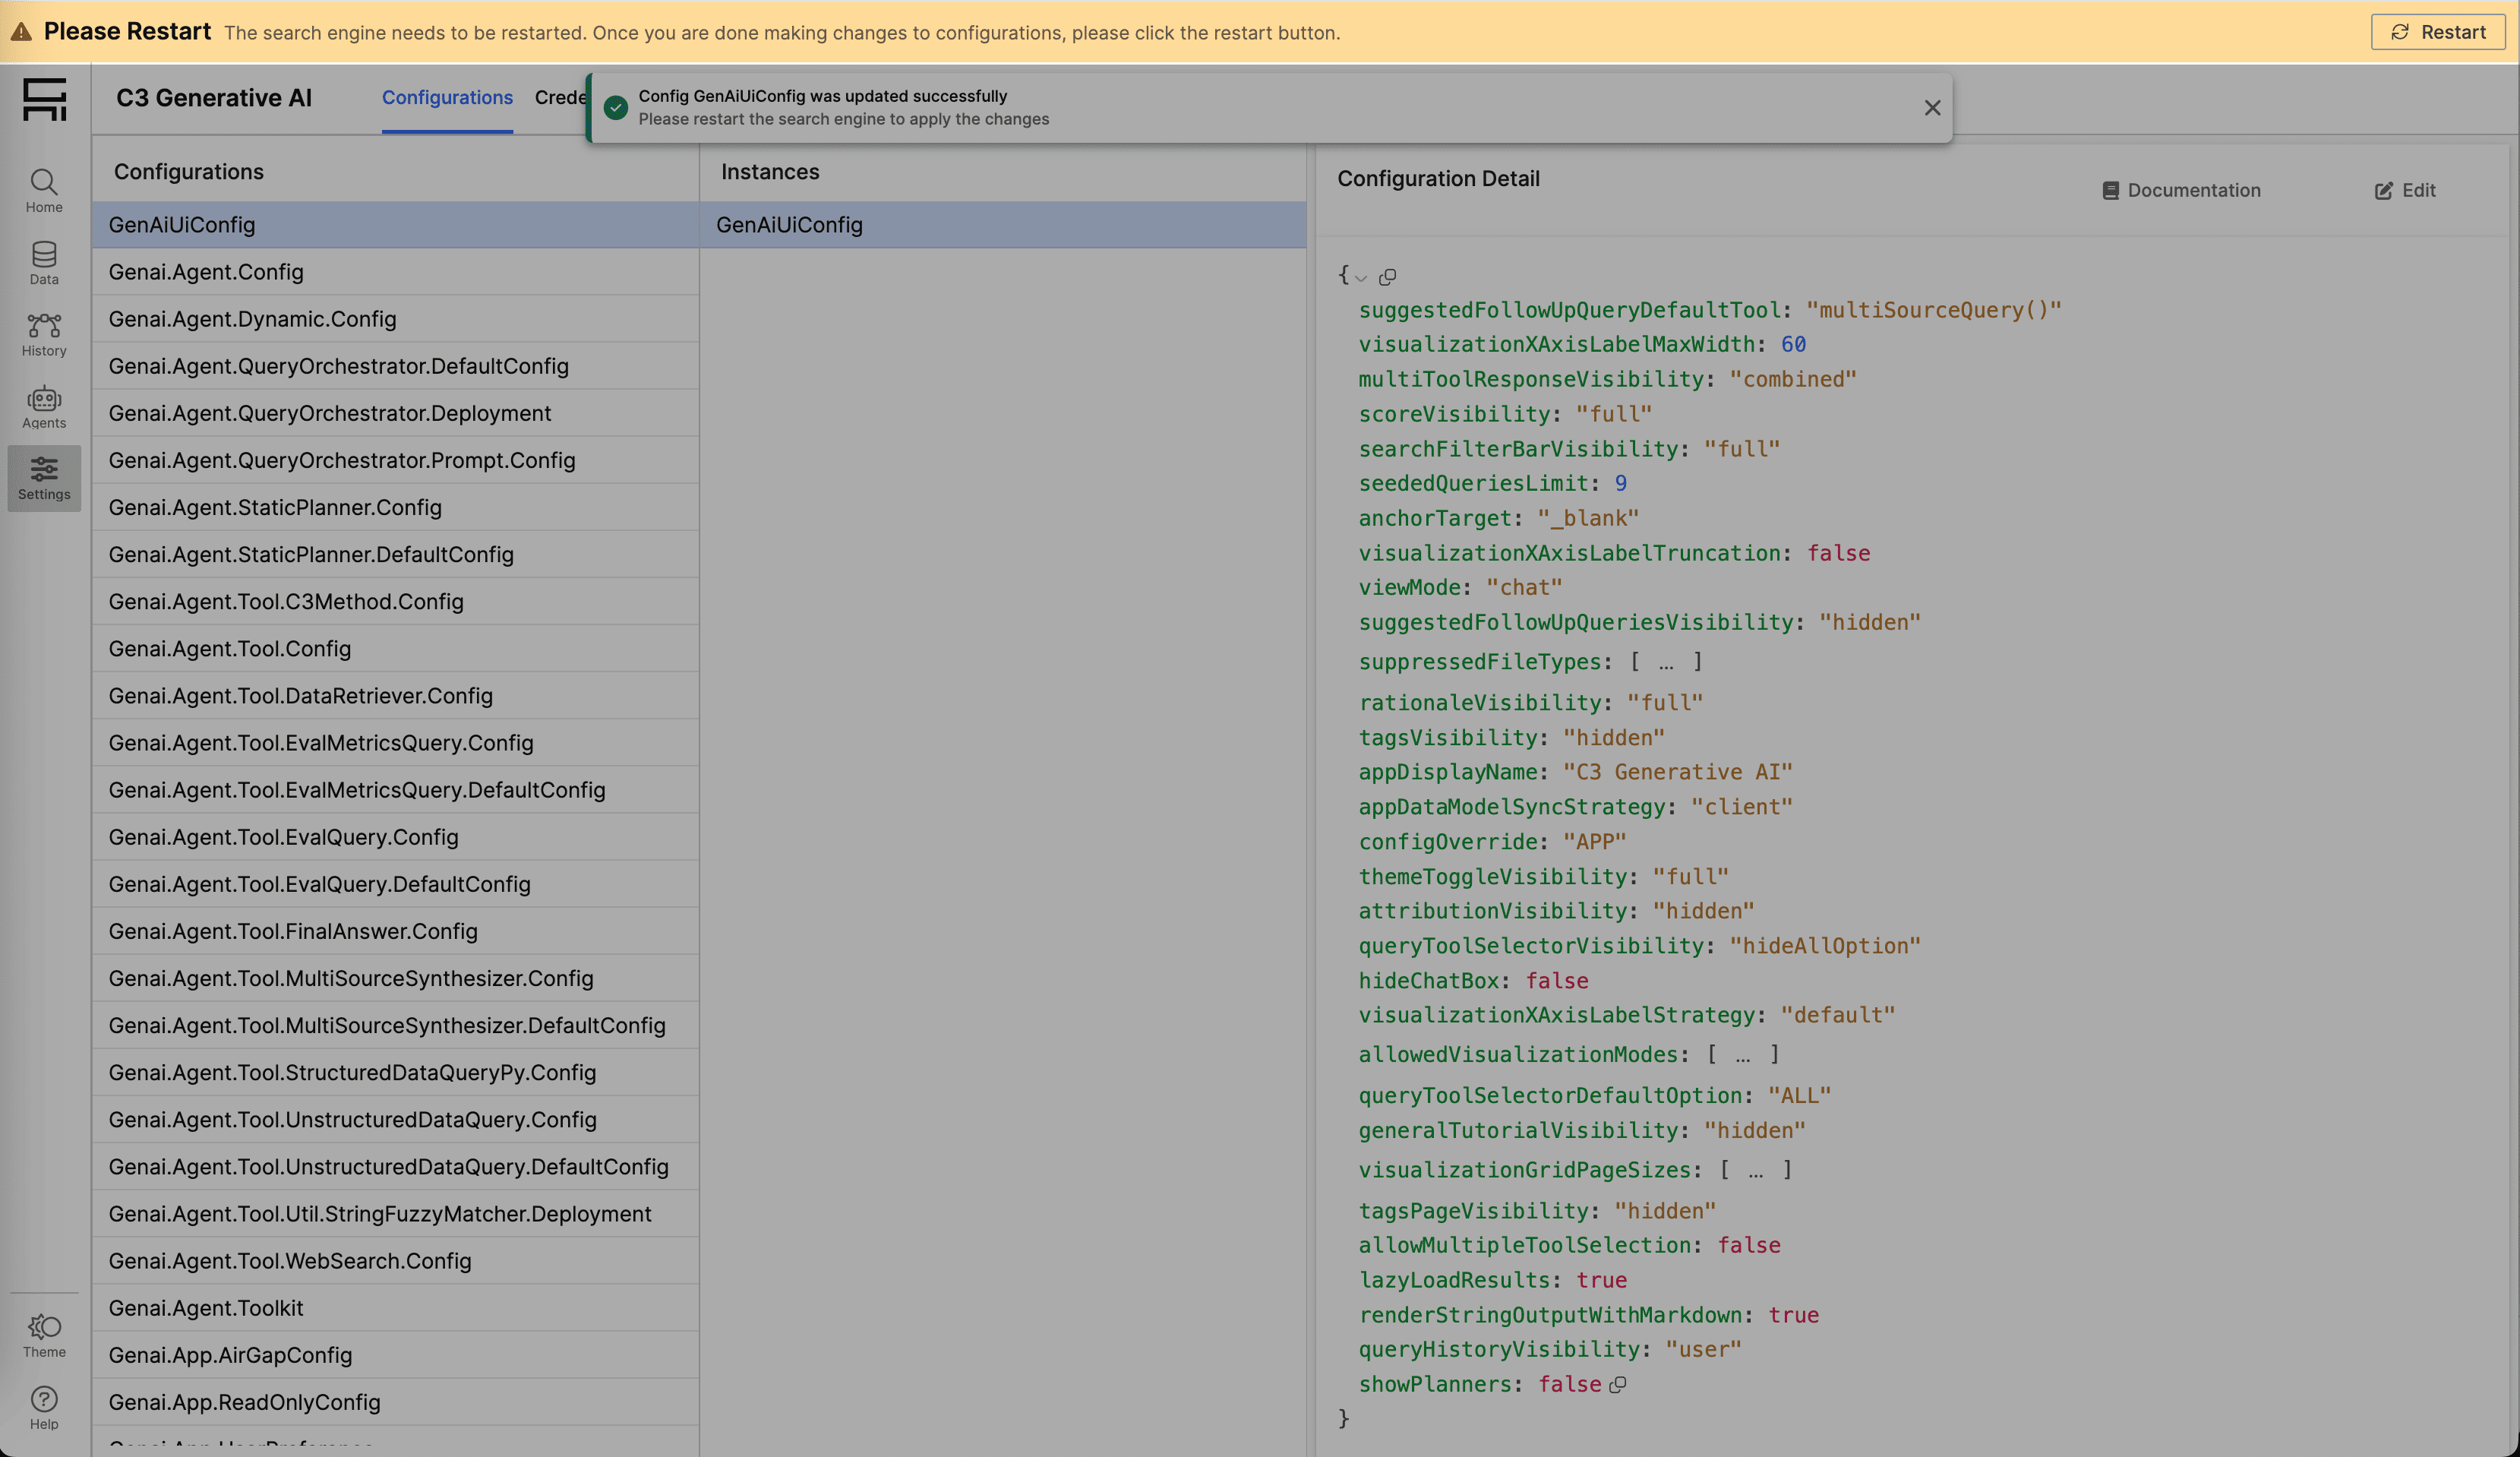Select Genai.Agent.Tool.WebSearch.Config in the list
The width and height of the screenshot is (2520, 1457).
(x=290, y=1261)
